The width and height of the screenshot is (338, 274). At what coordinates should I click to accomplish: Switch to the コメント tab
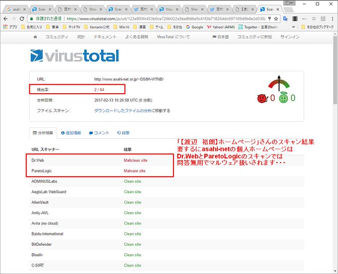coord(99,133)
